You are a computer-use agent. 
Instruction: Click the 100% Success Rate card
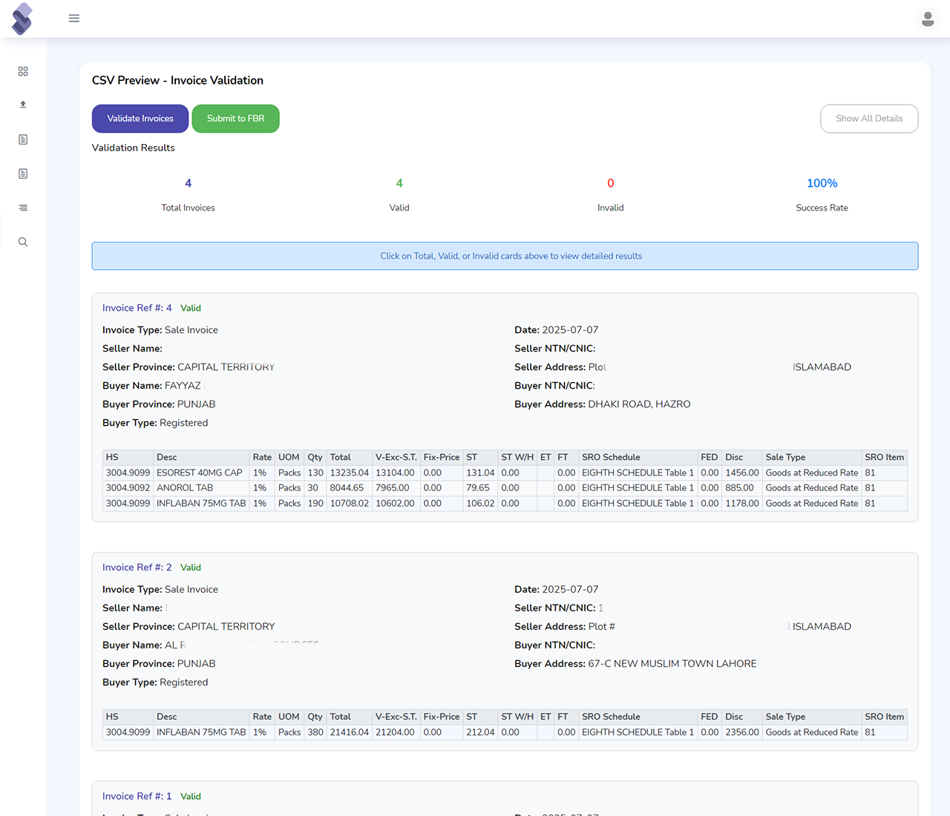822,194
